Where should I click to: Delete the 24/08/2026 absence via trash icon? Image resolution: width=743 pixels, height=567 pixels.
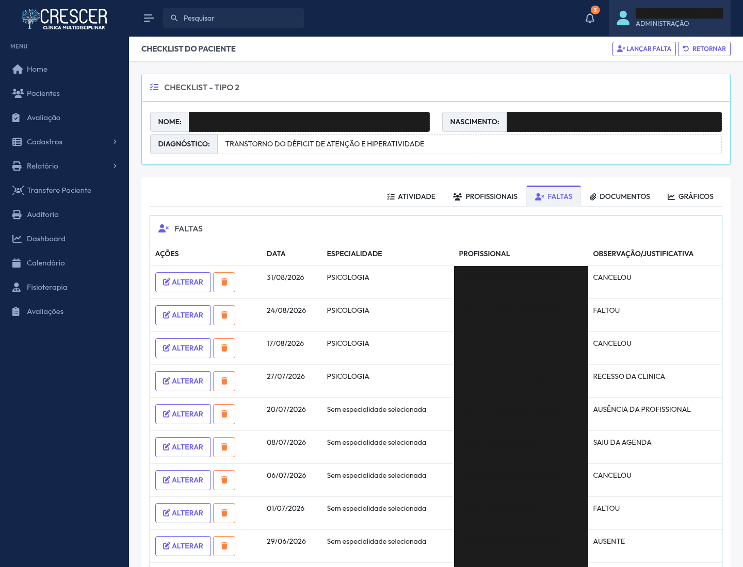tap(224, 315)
